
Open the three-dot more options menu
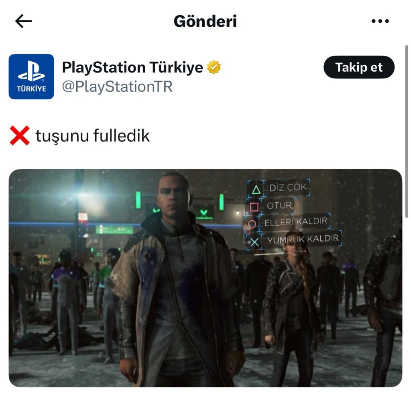[x=380, y=21]
